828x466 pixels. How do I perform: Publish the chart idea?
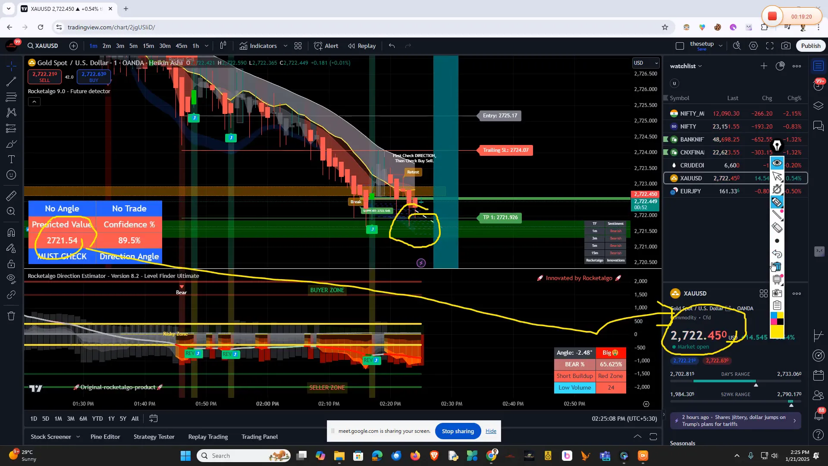(811, 46)
